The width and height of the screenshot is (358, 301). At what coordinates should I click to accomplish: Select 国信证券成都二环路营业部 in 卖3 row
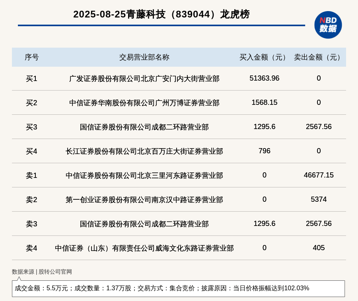click(x=144, y=224)
